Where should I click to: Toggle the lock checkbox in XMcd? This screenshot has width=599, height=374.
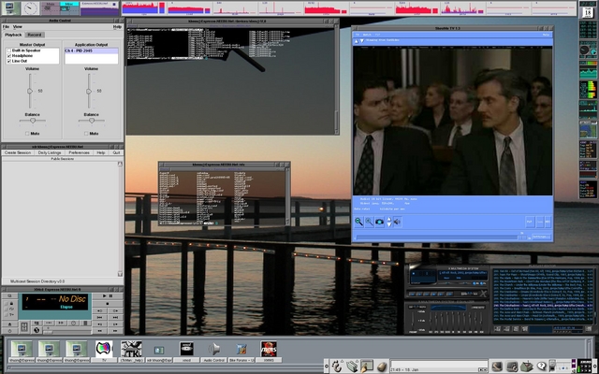pos(7,303)
